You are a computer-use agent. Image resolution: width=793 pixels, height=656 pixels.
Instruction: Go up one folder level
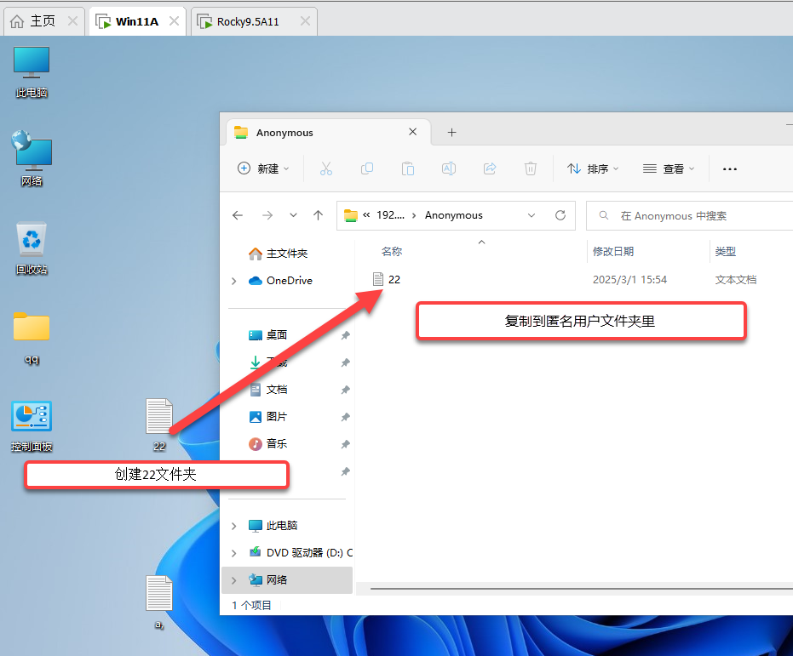(x=318, y=215)
